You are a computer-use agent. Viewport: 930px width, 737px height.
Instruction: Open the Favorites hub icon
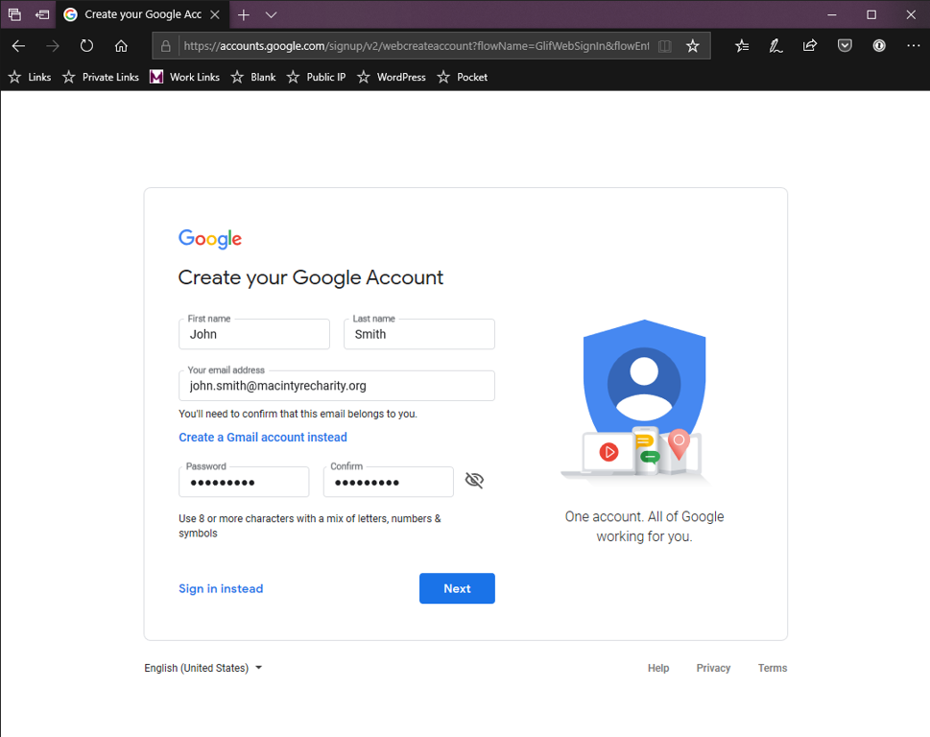tap(741, 46)
